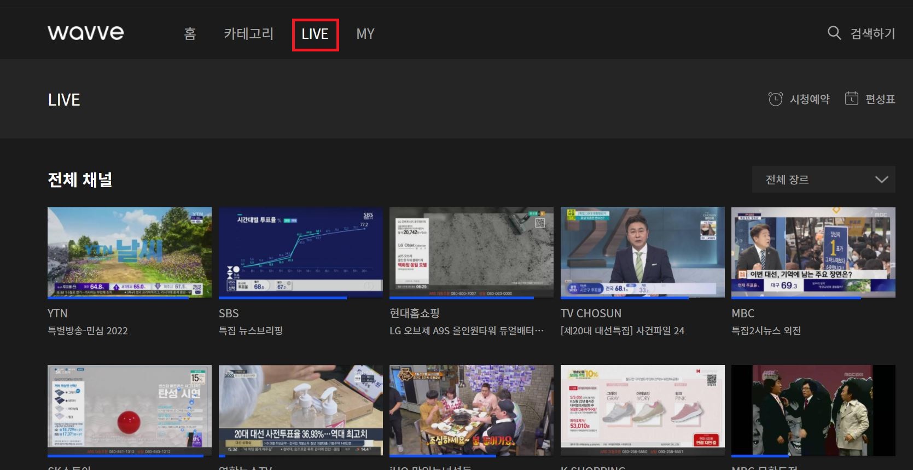Click program title 특집2시뉴스 외전
Viewport: 913px width, 470px height.
pyautogui.click(x=766, y=330)
